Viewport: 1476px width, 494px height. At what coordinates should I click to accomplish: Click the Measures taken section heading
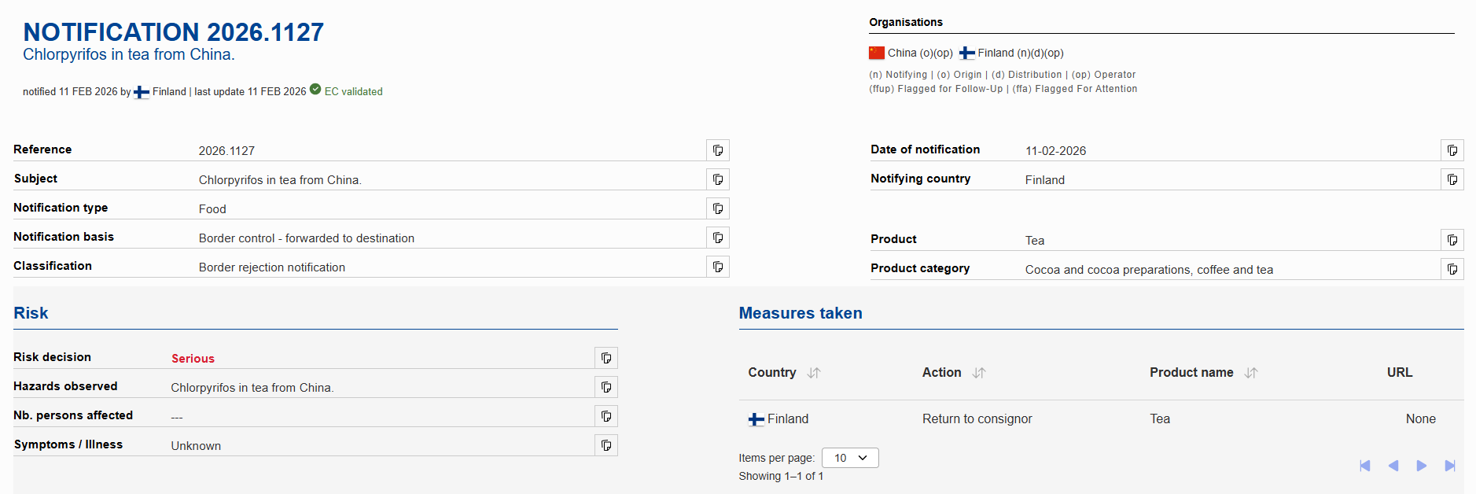point(801,313)
